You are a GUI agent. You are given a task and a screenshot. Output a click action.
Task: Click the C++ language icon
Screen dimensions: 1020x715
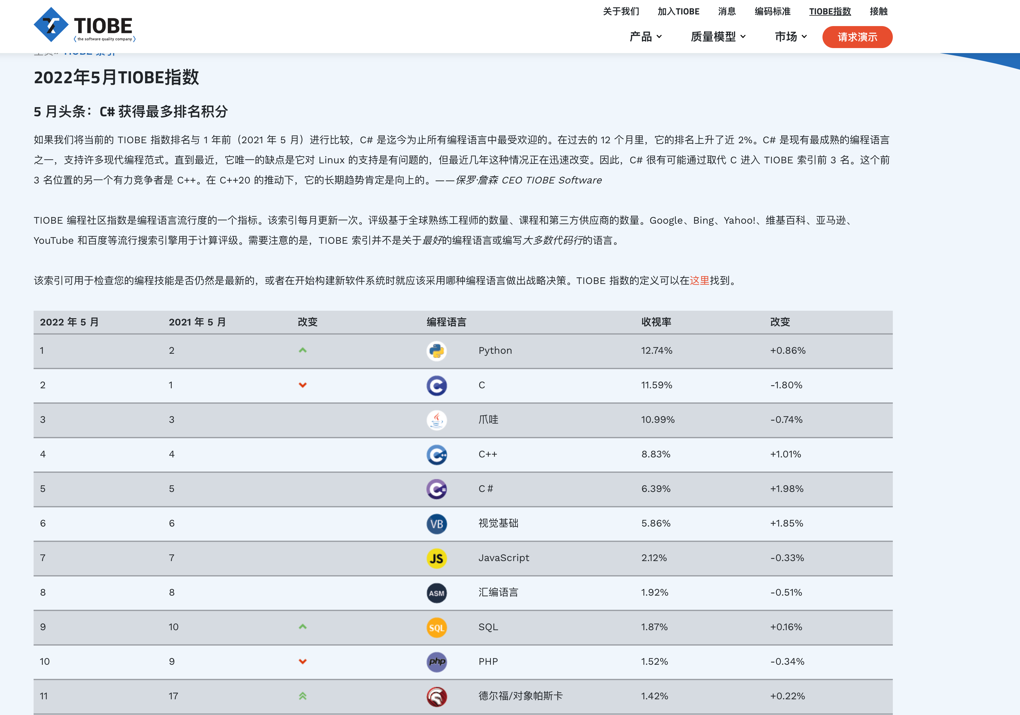[x=436, y=455]
